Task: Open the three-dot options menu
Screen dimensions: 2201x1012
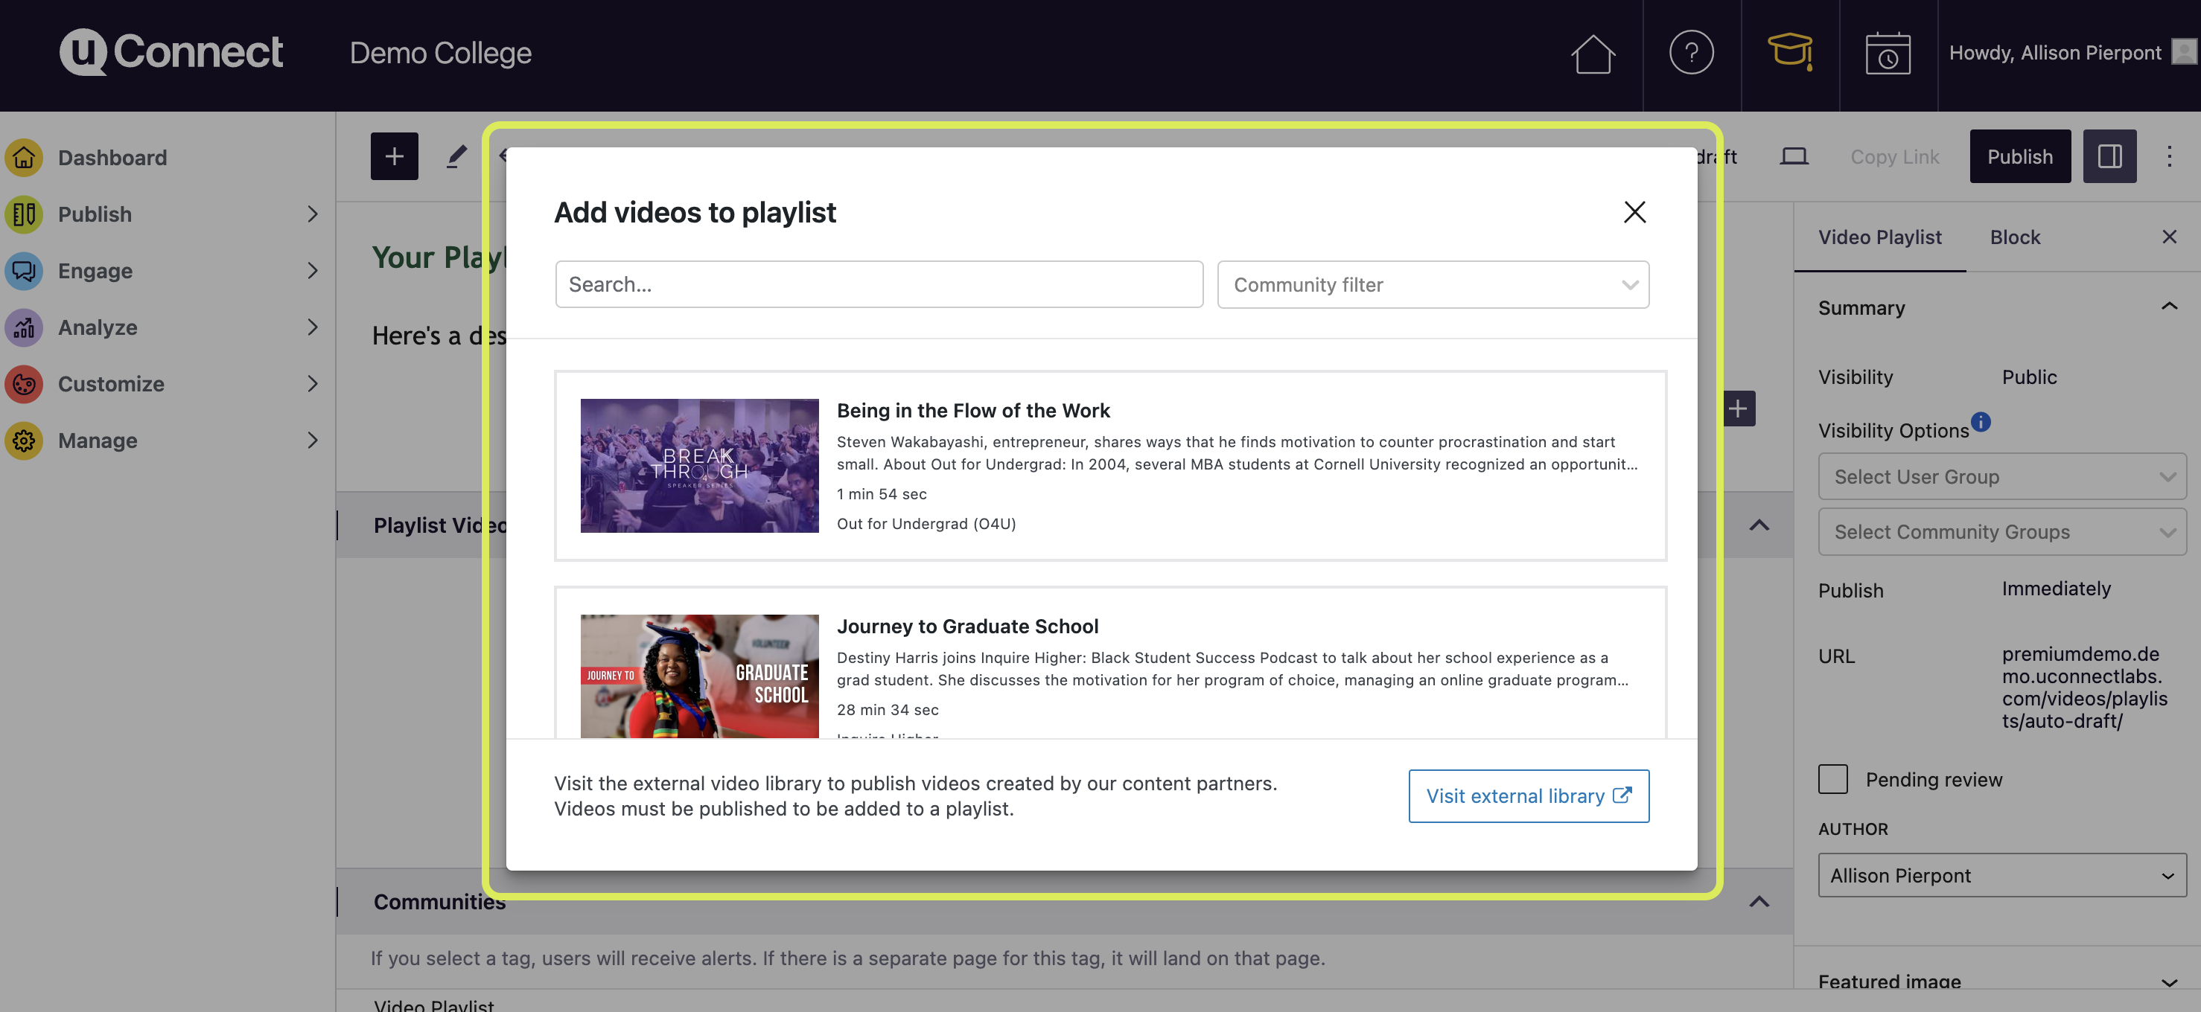Action: click(2168, 156)
